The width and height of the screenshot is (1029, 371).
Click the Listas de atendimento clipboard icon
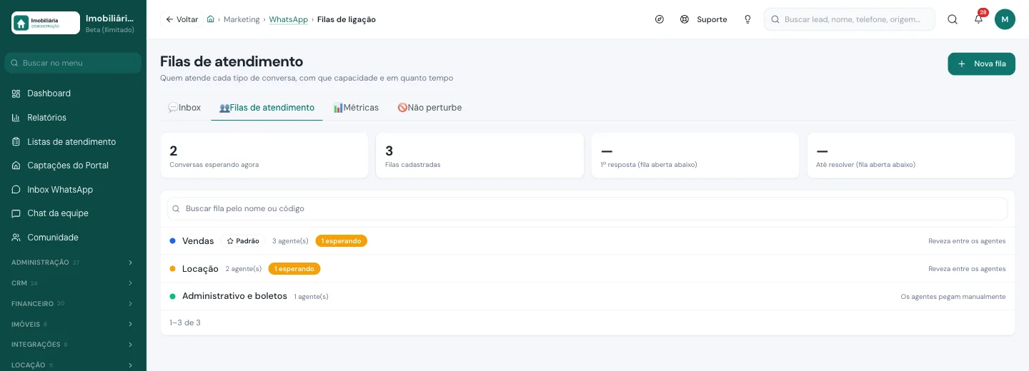[16, 142]
